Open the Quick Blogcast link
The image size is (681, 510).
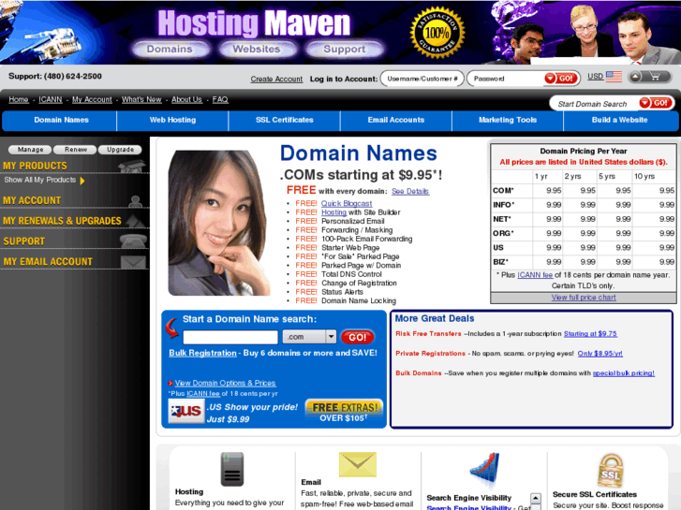click(347, 204)
